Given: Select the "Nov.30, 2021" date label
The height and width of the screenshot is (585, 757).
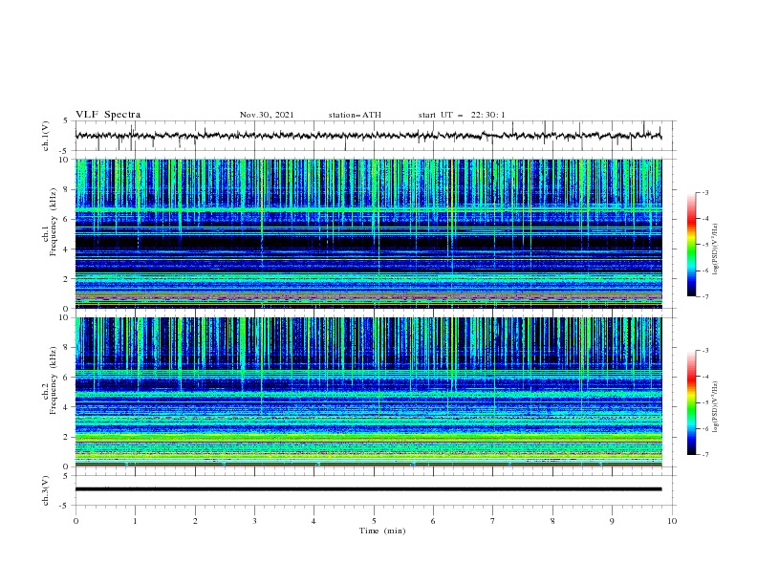Looking at the screenshot, I should click(267, 115).
